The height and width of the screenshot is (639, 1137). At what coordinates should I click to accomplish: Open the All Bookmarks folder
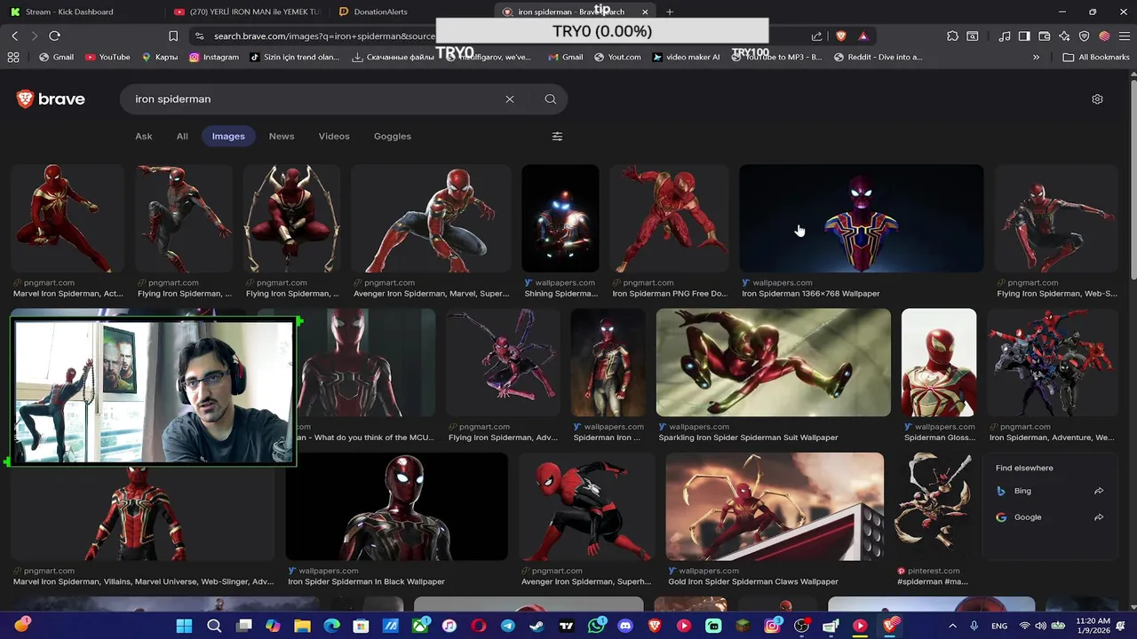tap(1096, 57)
